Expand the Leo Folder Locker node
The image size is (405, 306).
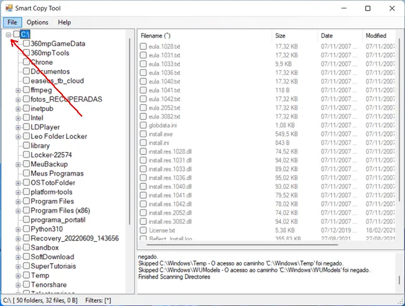pos(18,136)
